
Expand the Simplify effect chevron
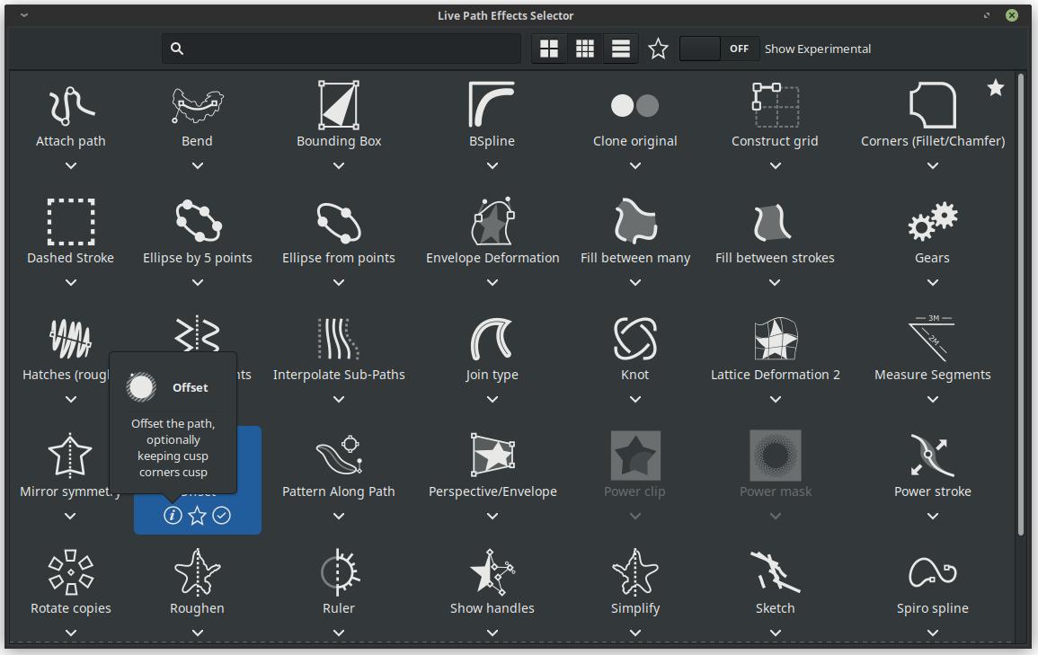point(634,633)
